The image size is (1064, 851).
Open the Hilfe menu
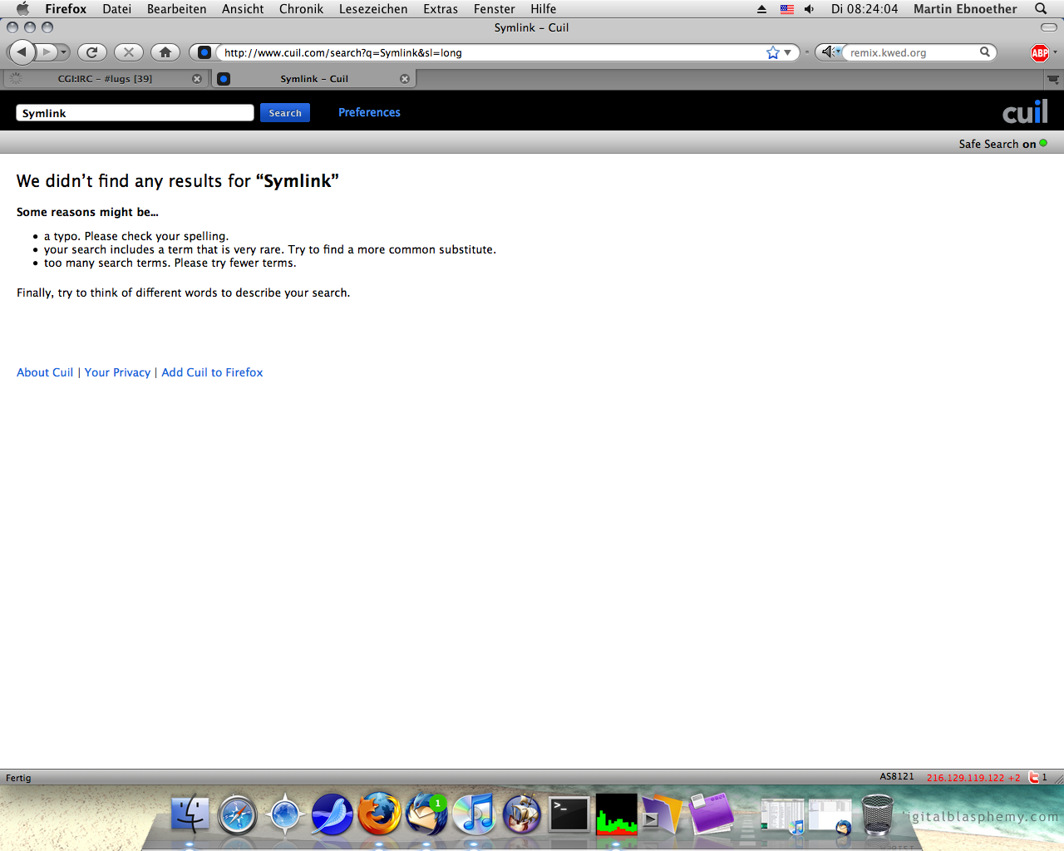[543, 8]
